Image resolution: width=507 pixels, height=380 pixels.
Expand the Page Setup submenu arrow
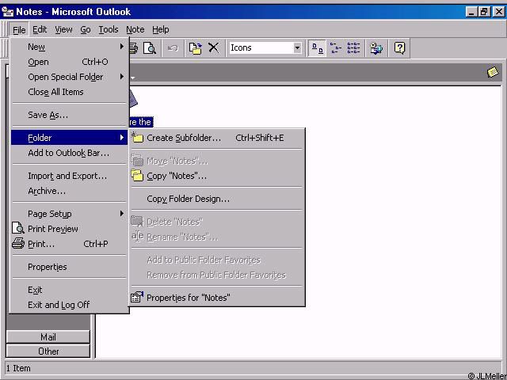pos(122,213)
